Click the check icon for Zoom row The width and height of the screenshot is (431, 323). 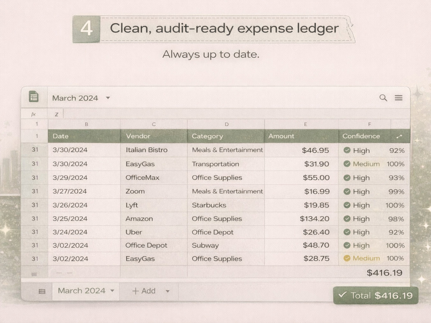coord(347,192)
